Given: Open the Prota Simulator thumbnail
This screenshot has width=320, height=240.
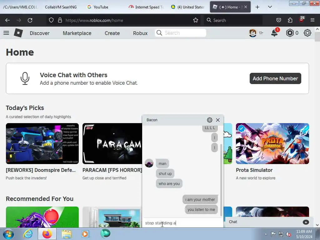Looking at the screenshot, I should pyautogui.click(x=272, y=143).
